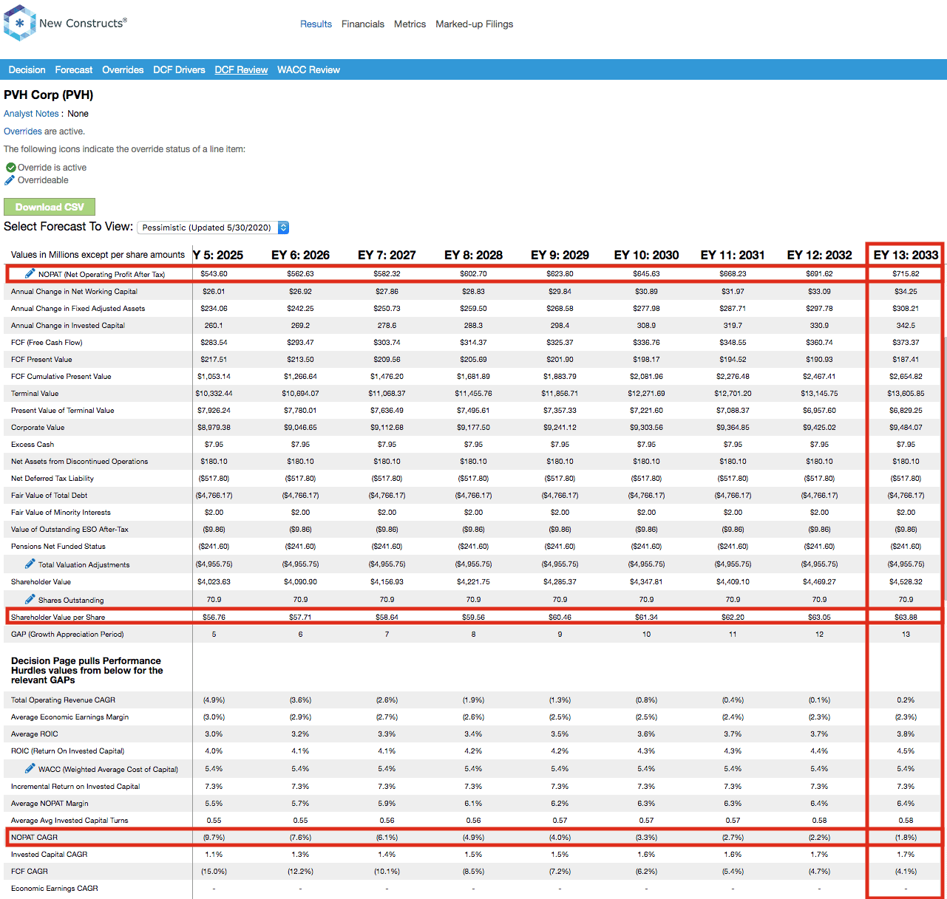Click the Overrideable legend pencil icon

10,180
